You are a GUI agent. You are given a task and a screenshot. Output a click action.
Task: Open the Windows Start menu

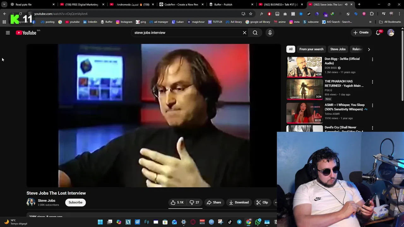click(x=100, y=222)
